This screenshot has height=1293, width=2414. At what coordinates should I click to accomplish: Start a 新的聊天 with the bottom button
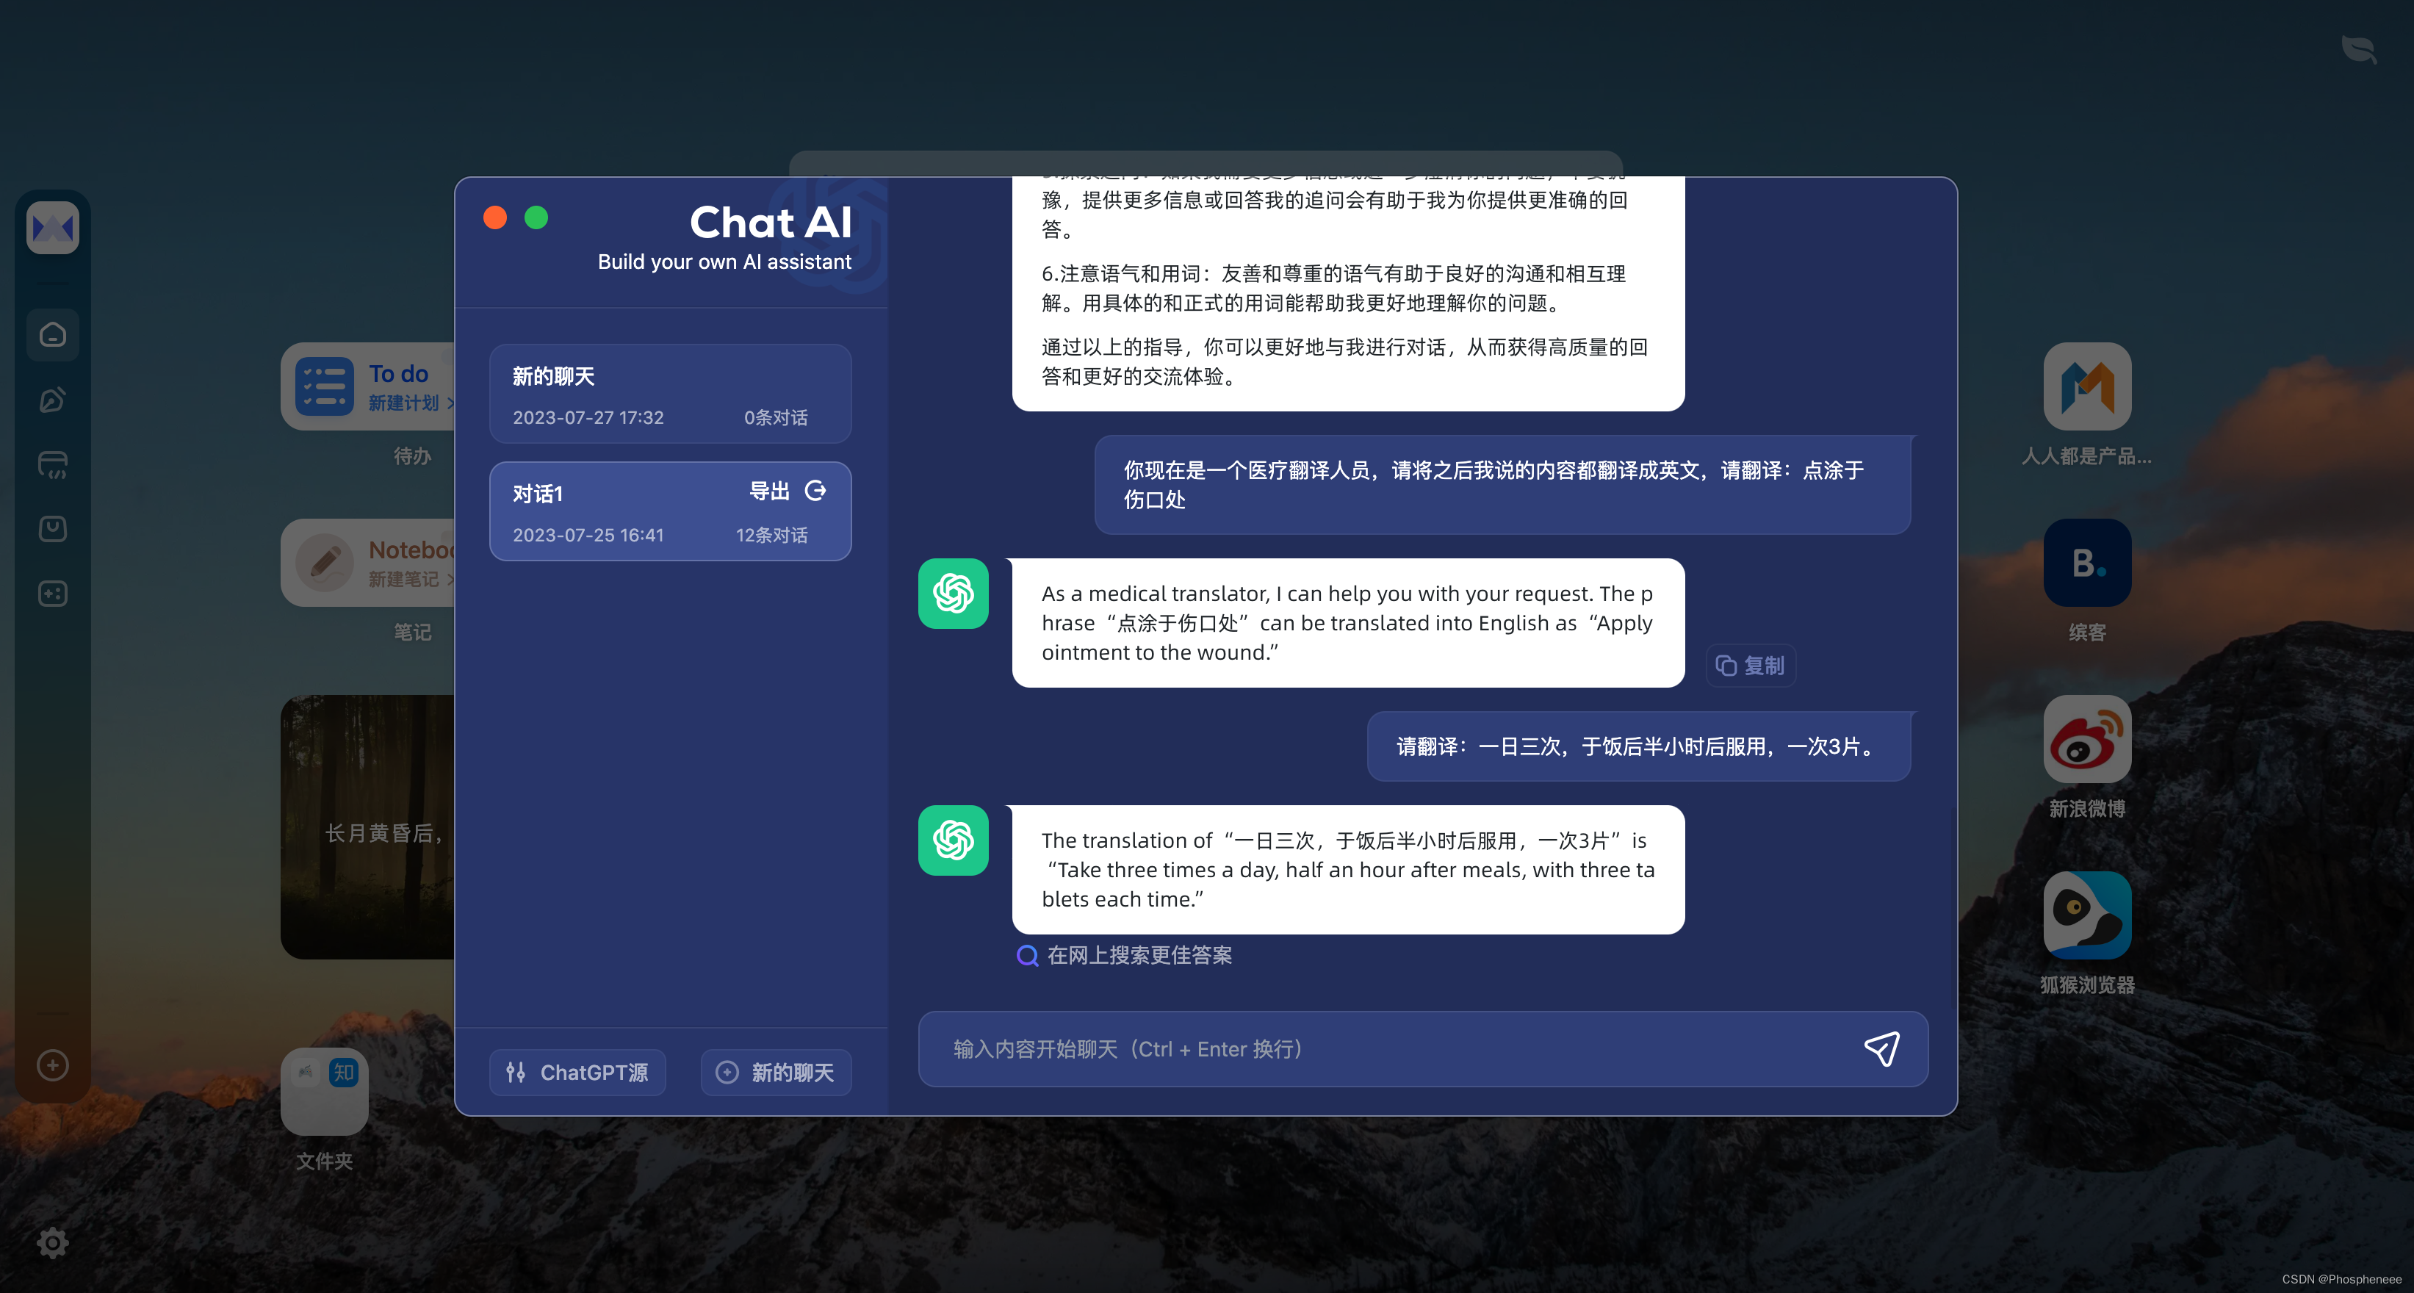pyautogui.click(x=776, y=1073)
